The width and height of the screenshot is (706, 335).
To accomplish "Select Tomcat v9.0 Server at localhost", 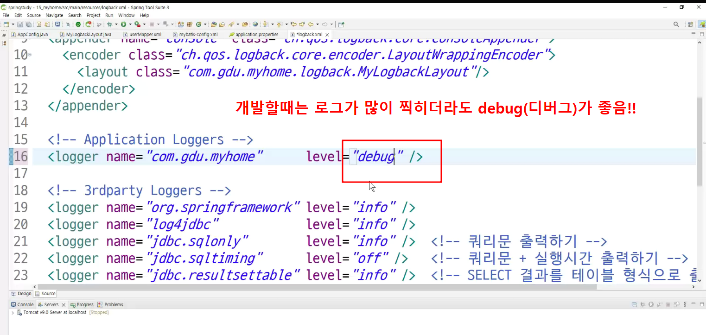I will tap(55, 313).
